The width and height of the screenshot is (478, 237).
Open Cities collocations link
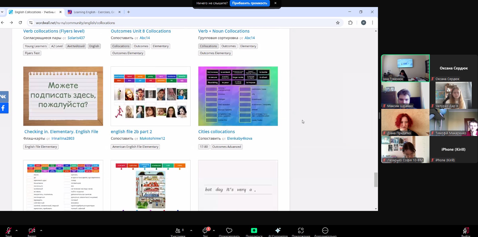216,132
